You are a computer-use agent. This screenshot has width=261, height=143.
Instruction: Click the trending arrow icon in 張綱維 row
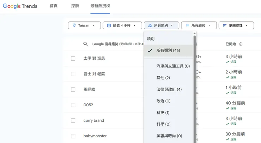tap(227, 93)
